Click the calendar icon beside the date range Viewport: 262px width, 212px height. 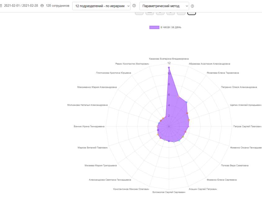pos(1,6)
